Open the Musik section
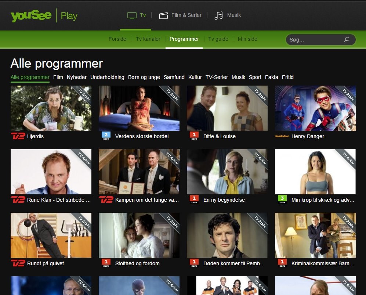Image resolution: width=366 pixels, height=295 pixels. tap(228, 15)
